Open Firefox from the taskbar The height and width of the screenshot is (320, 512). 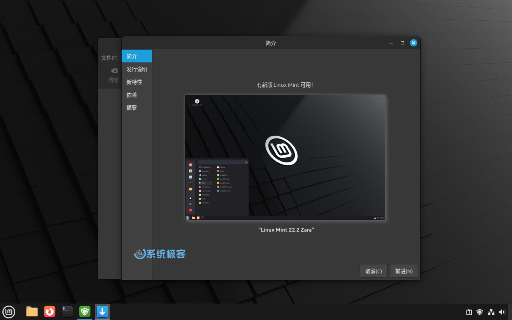[50, 312]
